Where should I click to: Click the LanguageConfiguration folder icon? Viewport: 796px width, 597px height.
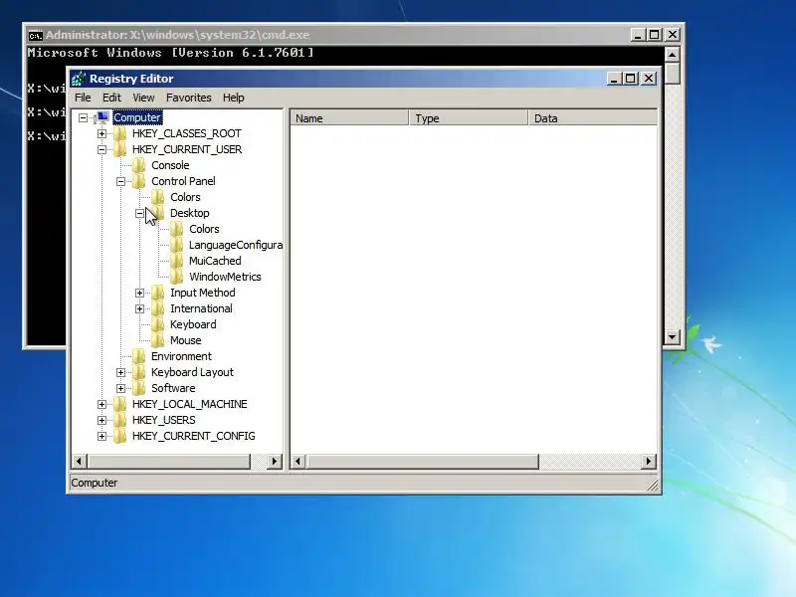click(x=177, y=245)
